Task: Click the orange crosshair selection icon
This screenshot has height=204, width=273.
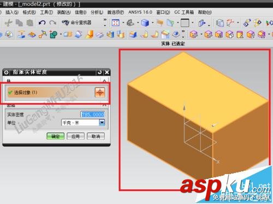Action: tap(100, 92)
